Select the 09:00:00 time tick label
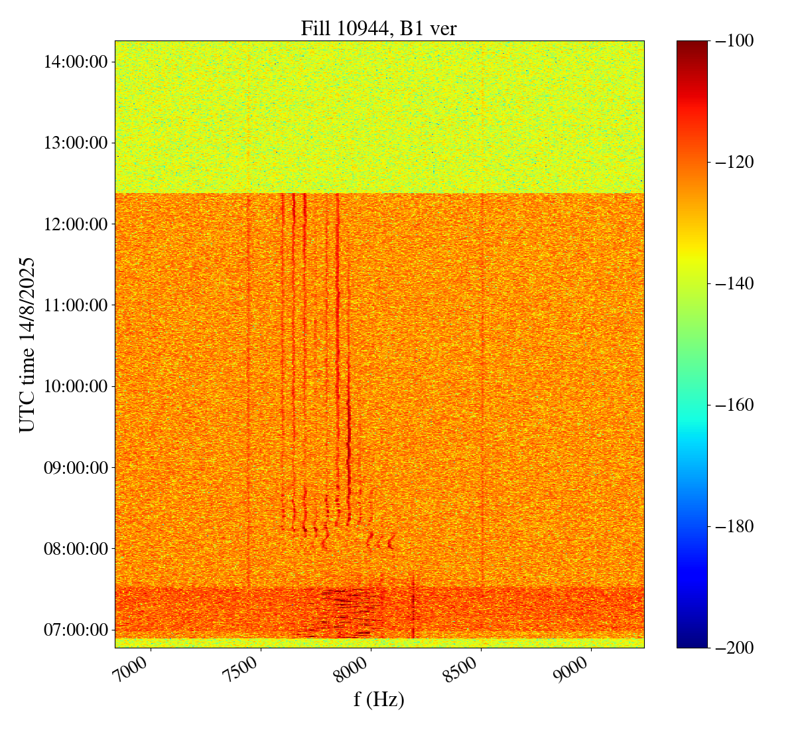Image resolution: width=796 pixels, height=730 pixels. (x=75, y=467)
